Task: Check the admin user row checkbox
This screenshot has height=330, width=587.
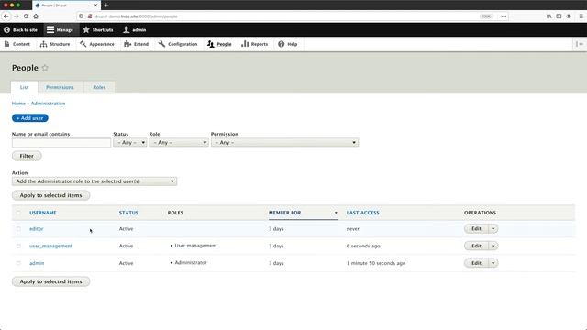Action: pos(18,263)
